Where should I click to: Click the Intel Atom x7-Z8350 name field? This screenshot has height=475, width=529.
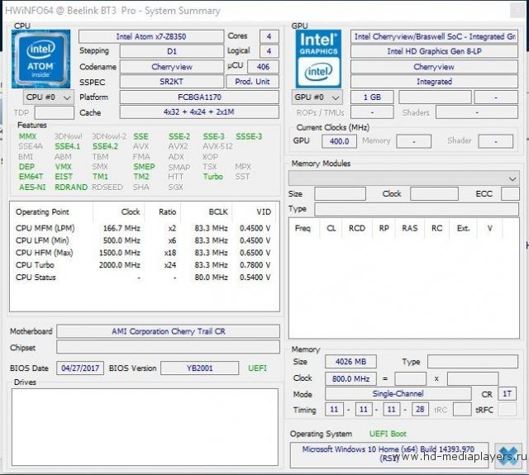pos(151,36)
